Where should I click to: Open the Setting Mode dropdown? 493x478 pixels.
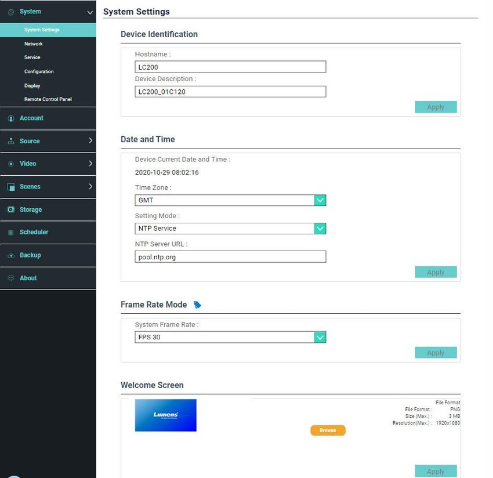coord(320,229)
